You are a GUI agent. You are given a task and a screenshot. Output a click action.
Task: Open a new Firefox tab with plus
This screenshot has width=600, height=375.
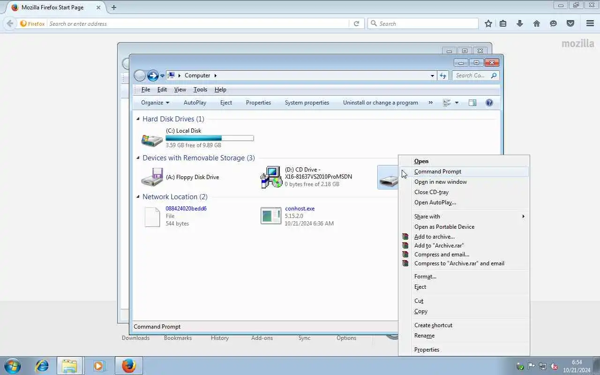(x=114, y=7)
